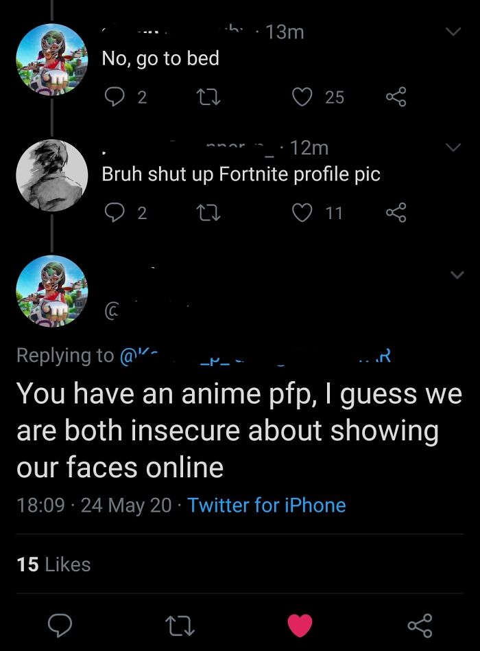The width and height of the screenshot is (480, 651).
Task: Unlike the anime pfp tweet
Action: [300, 625]
